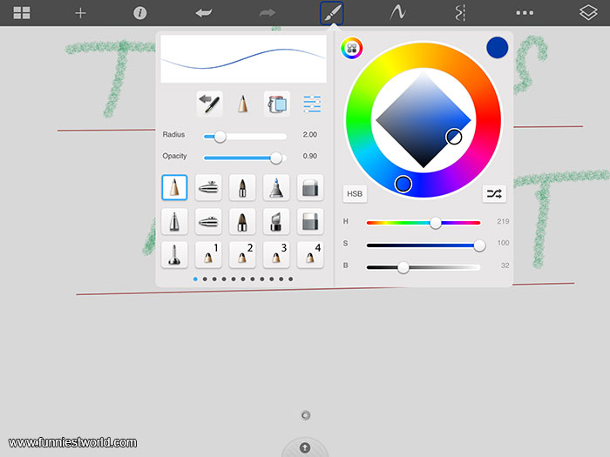Select custom brush preset 4
The image size is (610, 457).
(310, 255)
